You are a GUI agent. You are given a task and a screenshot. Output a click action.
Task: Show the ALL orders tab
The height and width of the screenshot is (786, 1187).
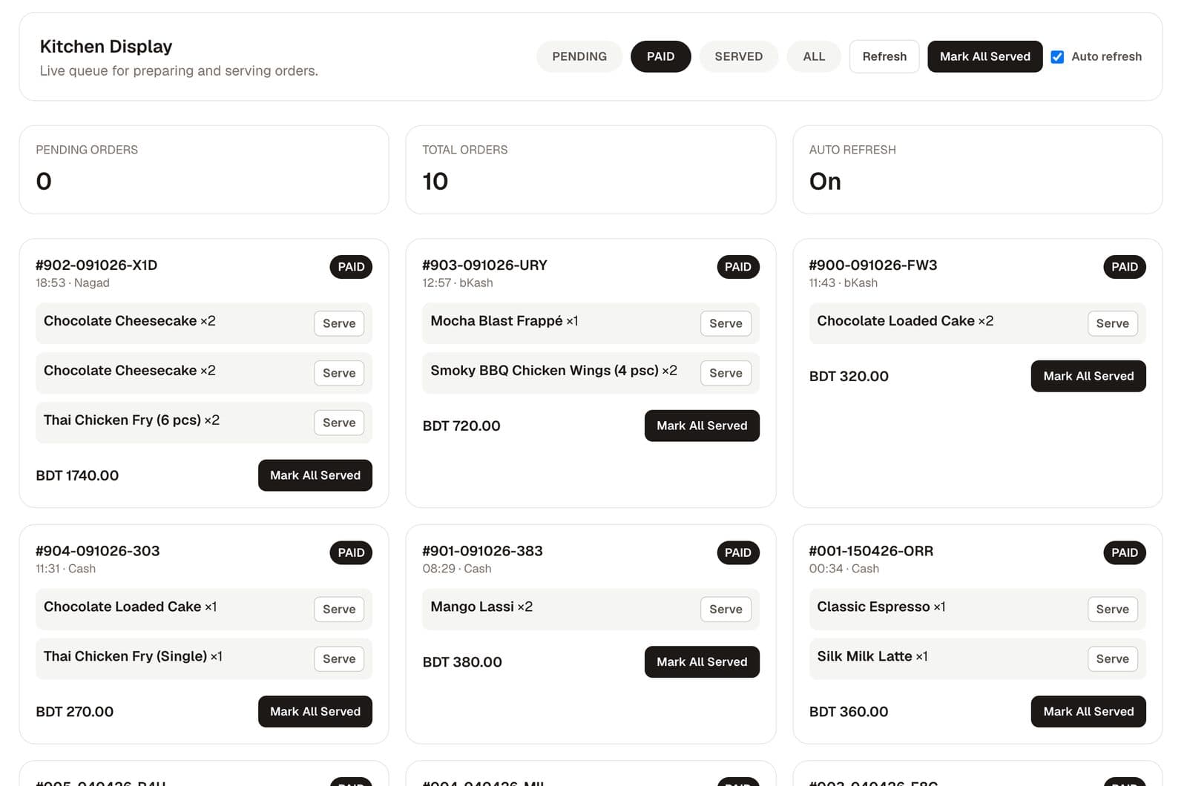tap(814, 56)
